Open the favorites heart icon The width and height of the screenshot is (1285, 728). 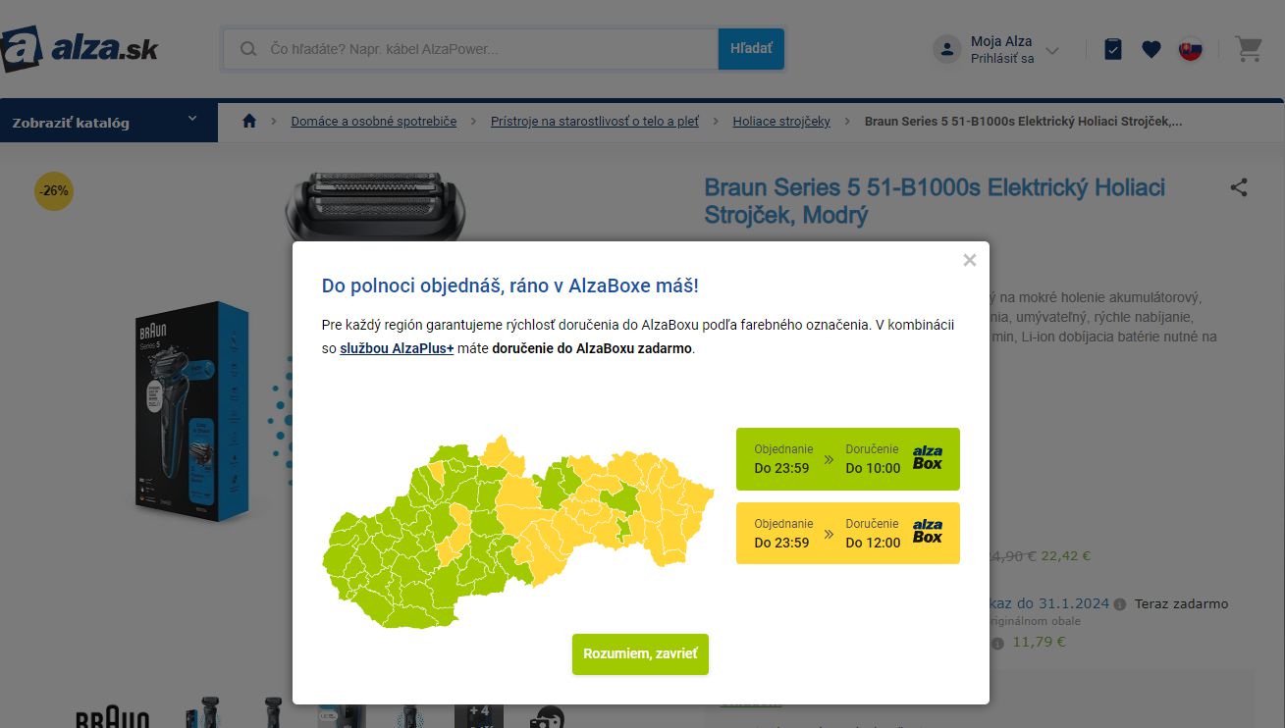pyautogui.click(x=1151, y=49)
